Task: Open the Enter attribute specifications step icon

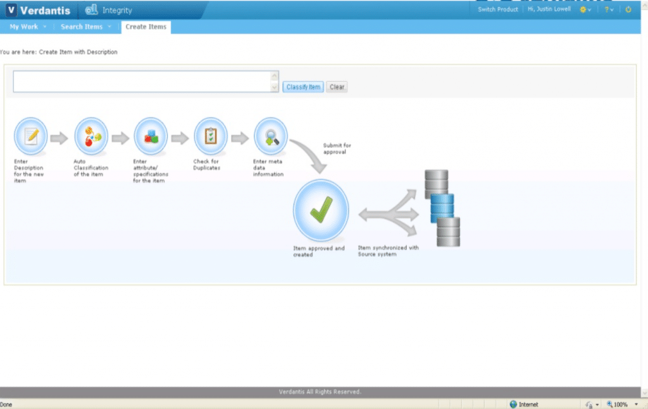Action: tap(150, 135)
